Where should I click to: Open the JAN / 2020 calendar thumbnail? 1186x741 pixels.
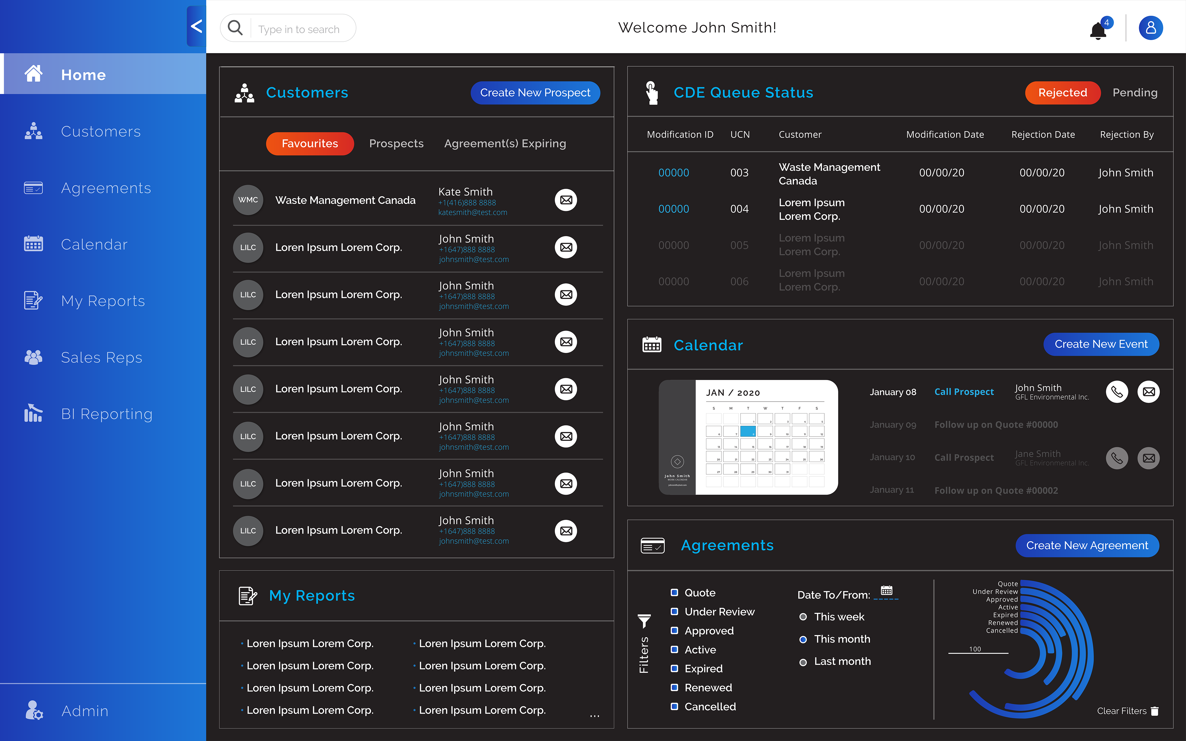coord(748,437)
